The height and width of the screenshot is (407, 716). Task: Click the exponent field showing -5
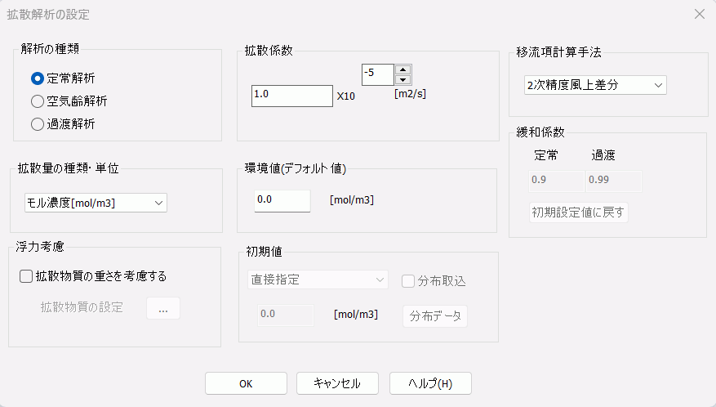click(x=377, y=74)
